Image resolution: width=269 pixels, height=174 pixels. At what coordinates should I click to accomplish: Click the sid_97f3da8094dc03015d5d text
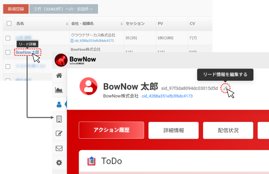click(x=190, y=88)
